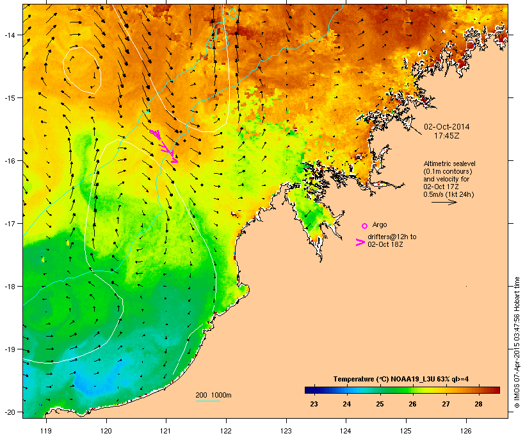
Task: Click the 200 1000m bathymetry legend label
Action: pos(213,395)
